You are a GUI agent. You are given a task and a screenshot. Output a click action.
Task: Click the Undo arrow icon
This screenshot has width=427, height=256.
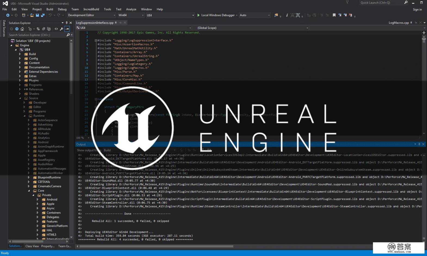pyautogui.click(x=50, y=15)
